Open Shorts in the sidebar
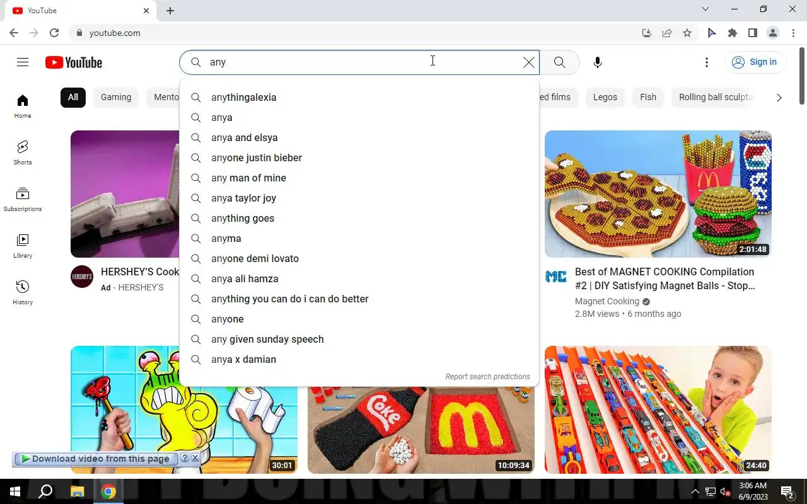Screen dimensions: 807x504 23,153
